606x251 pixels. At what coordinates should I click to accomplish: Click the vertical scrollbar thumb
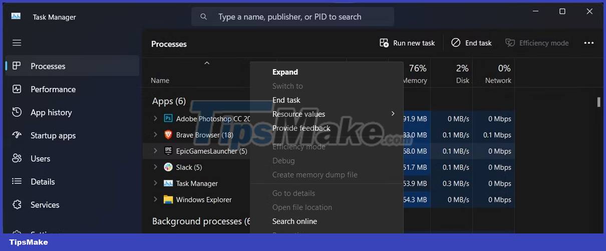(x=598, y=102)
